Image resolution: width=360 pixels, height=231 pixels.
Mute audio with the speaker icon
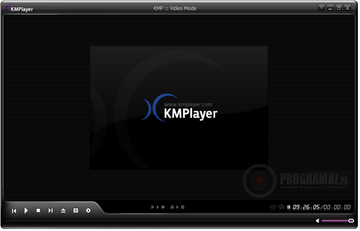(x=318, y=221)
